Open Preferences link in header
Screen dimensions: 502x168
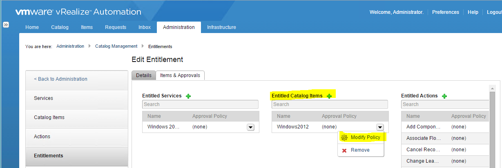pyautogui.click(x=446, y=12)
